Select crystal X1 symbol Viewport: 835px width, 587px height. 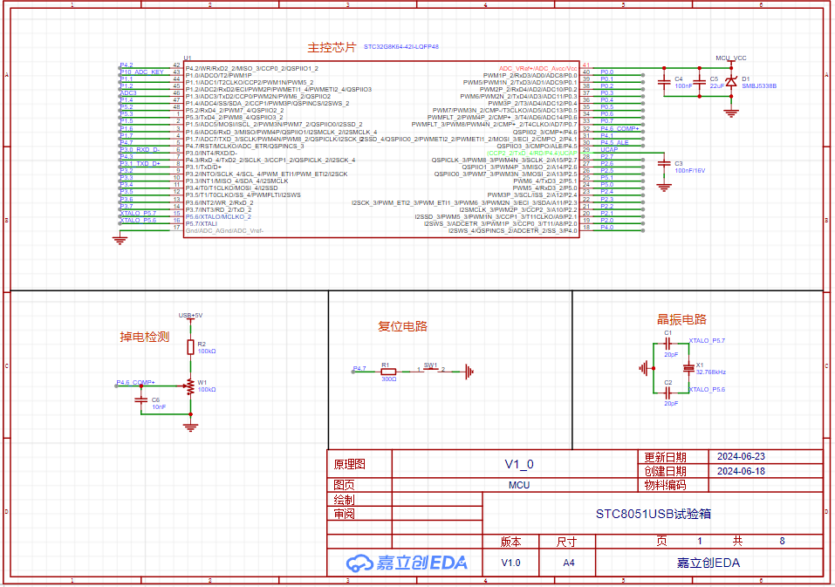click(x=688, y=368)
